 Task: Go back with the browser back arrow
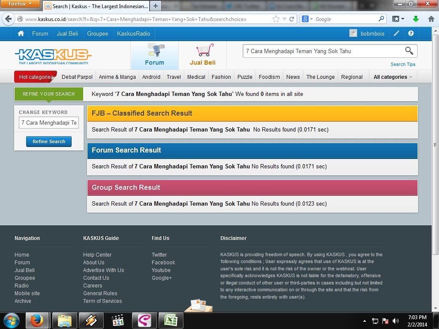[x=9, y=19]
